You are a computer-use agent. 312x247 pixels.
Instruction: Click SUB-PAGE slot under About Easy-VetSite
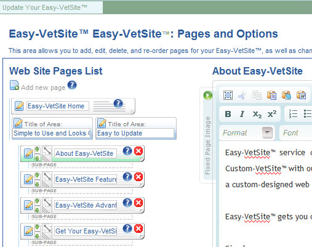tap(82, 165)
